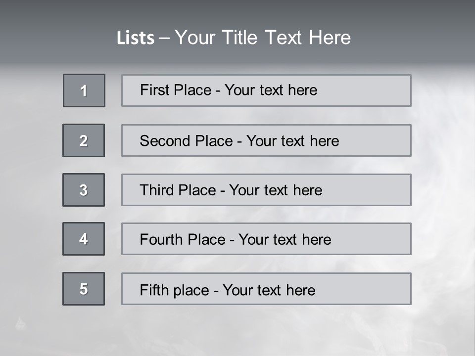Click "Your Title Text Here" in the title
The image size is (475, 356).
(x=263, y=38)
